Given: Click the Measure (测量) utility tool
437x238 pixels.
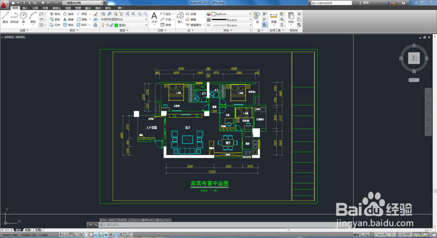Looking at the screenshot, I should 274,18.
